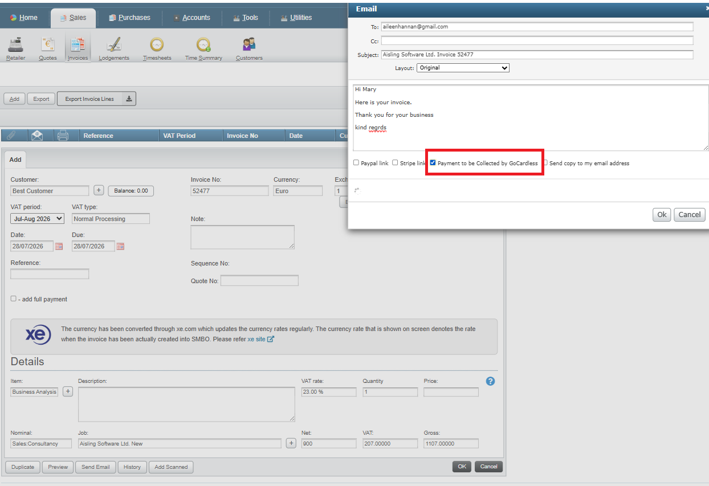Viewport: 709px width, 486px height.
Task: Click the Add Scanned button
Action: (171, 467)
